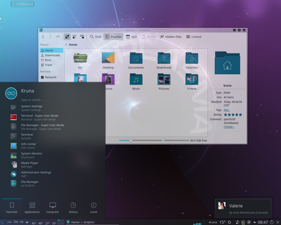Expand system tray arrow next to clock
281x225 pixels.
255,222
